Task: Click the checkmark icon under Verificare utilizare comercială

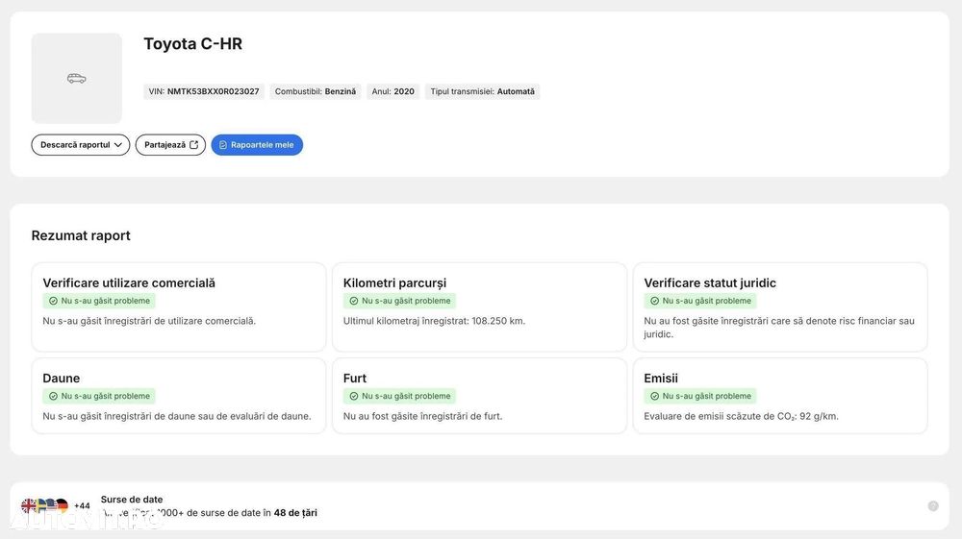Action: pyautogui.click(x=53, y=301)
